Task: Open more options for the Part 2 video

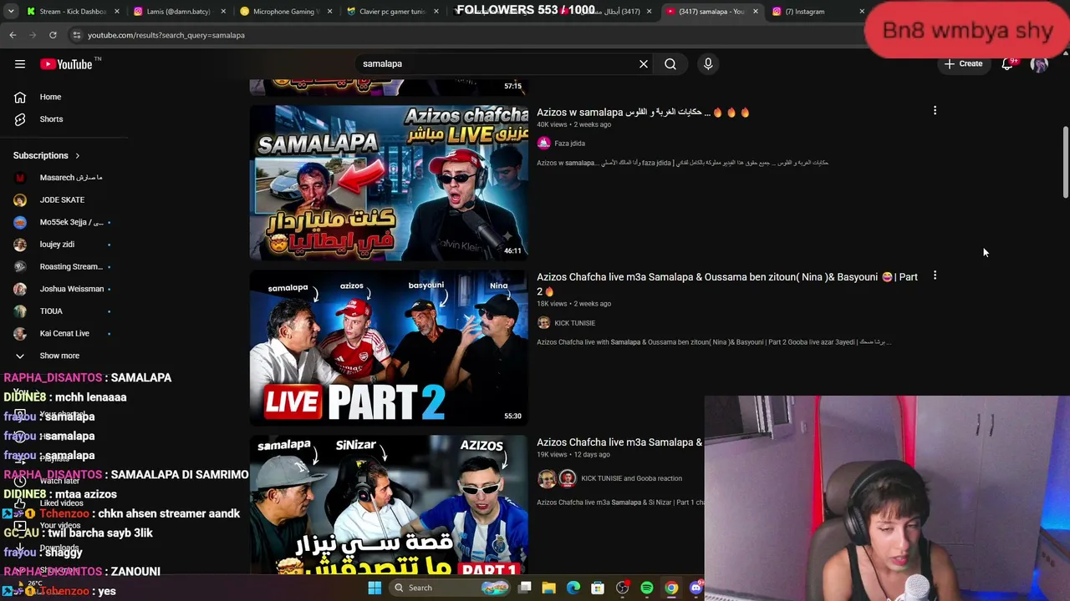Action: click(x=935, y=275)
